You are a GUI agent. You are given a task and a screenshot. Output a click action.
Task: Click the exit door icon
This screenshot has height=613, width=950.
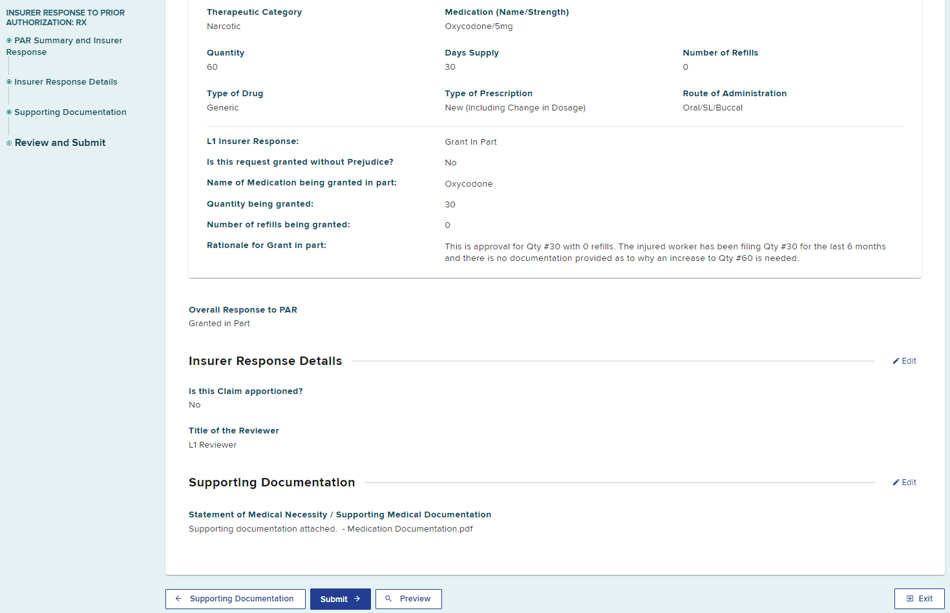(x=910, y=599)
